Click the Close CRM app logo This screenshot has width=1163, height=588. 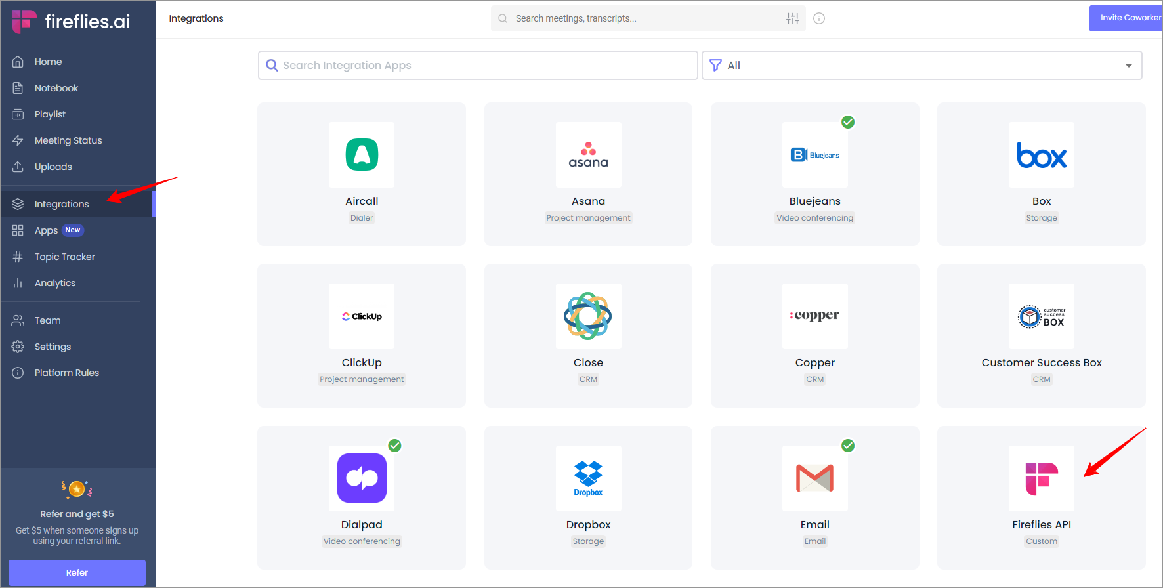point(589,316)
